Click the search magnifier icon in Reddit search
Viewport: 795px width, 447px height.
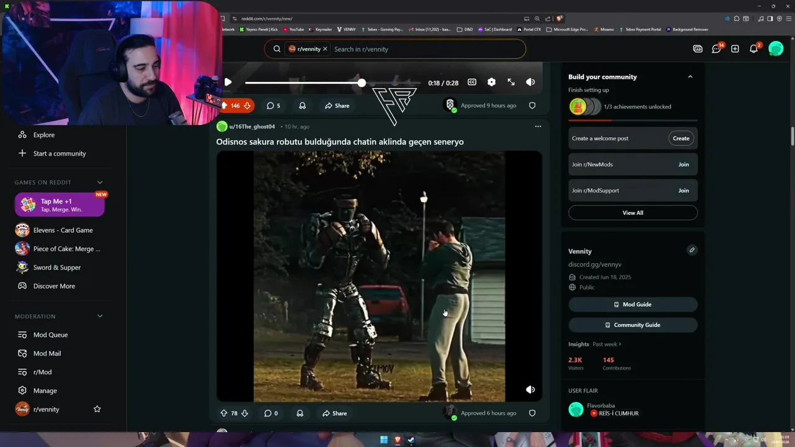click(x=277, y=49)
